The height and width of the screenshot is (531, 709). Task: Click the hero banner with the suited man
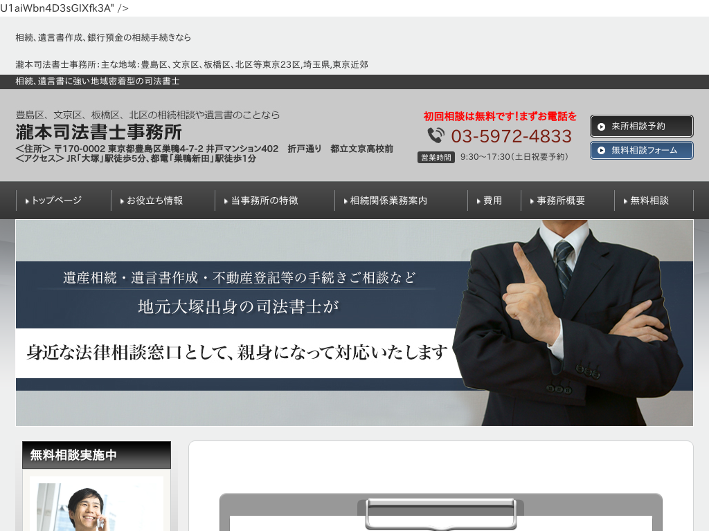click(x=354, y=322)
